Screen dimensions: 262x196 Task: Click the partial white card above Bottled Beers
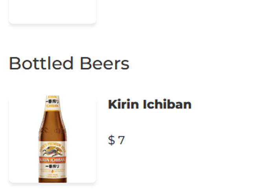pos(53,11)
